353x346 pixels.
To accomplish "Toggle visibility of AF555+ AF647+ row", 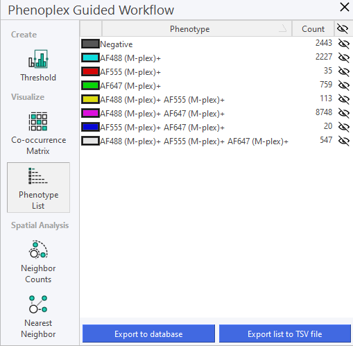I will click(344, 127).
